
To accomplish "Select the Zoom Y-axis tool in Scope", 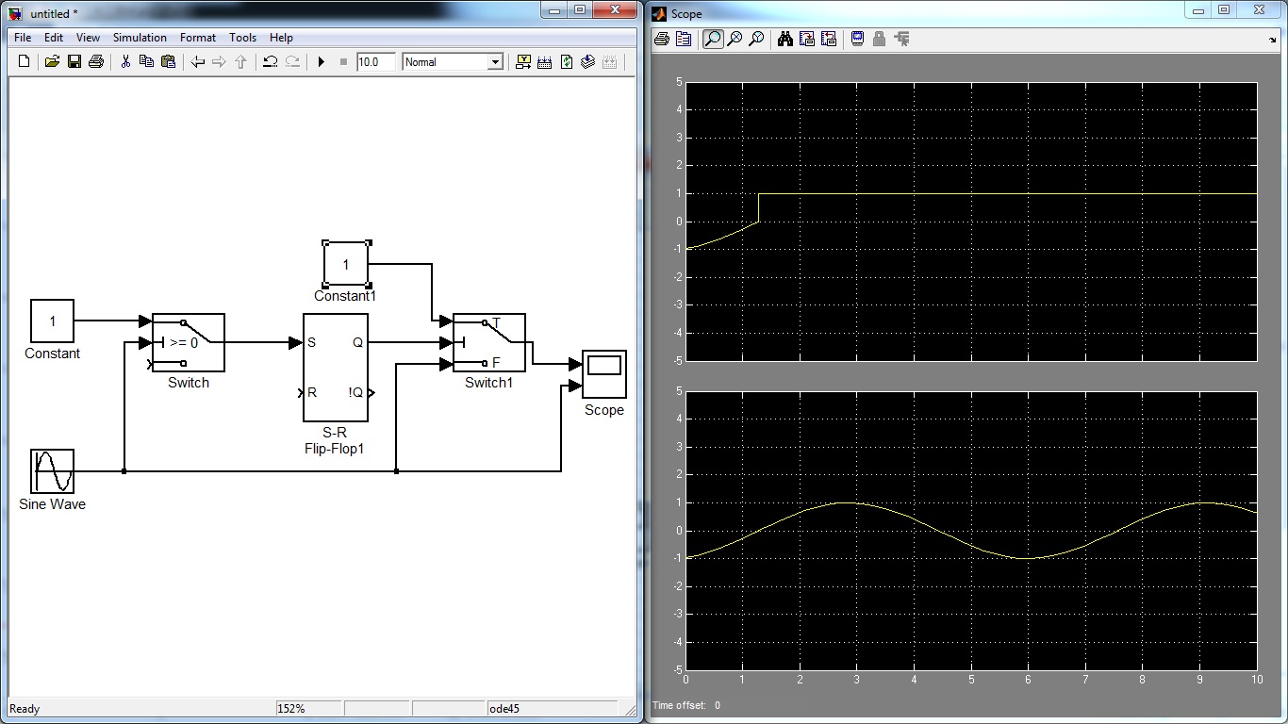I will (x=756, y=39).
